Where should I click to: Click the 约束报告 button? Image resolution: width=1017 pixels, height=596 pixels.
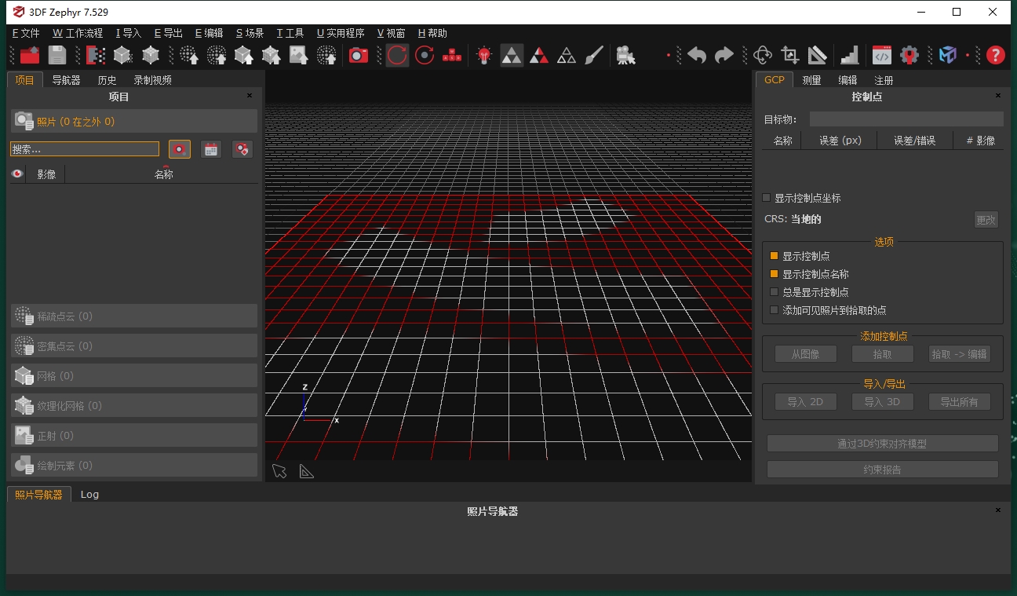point(882,470)
